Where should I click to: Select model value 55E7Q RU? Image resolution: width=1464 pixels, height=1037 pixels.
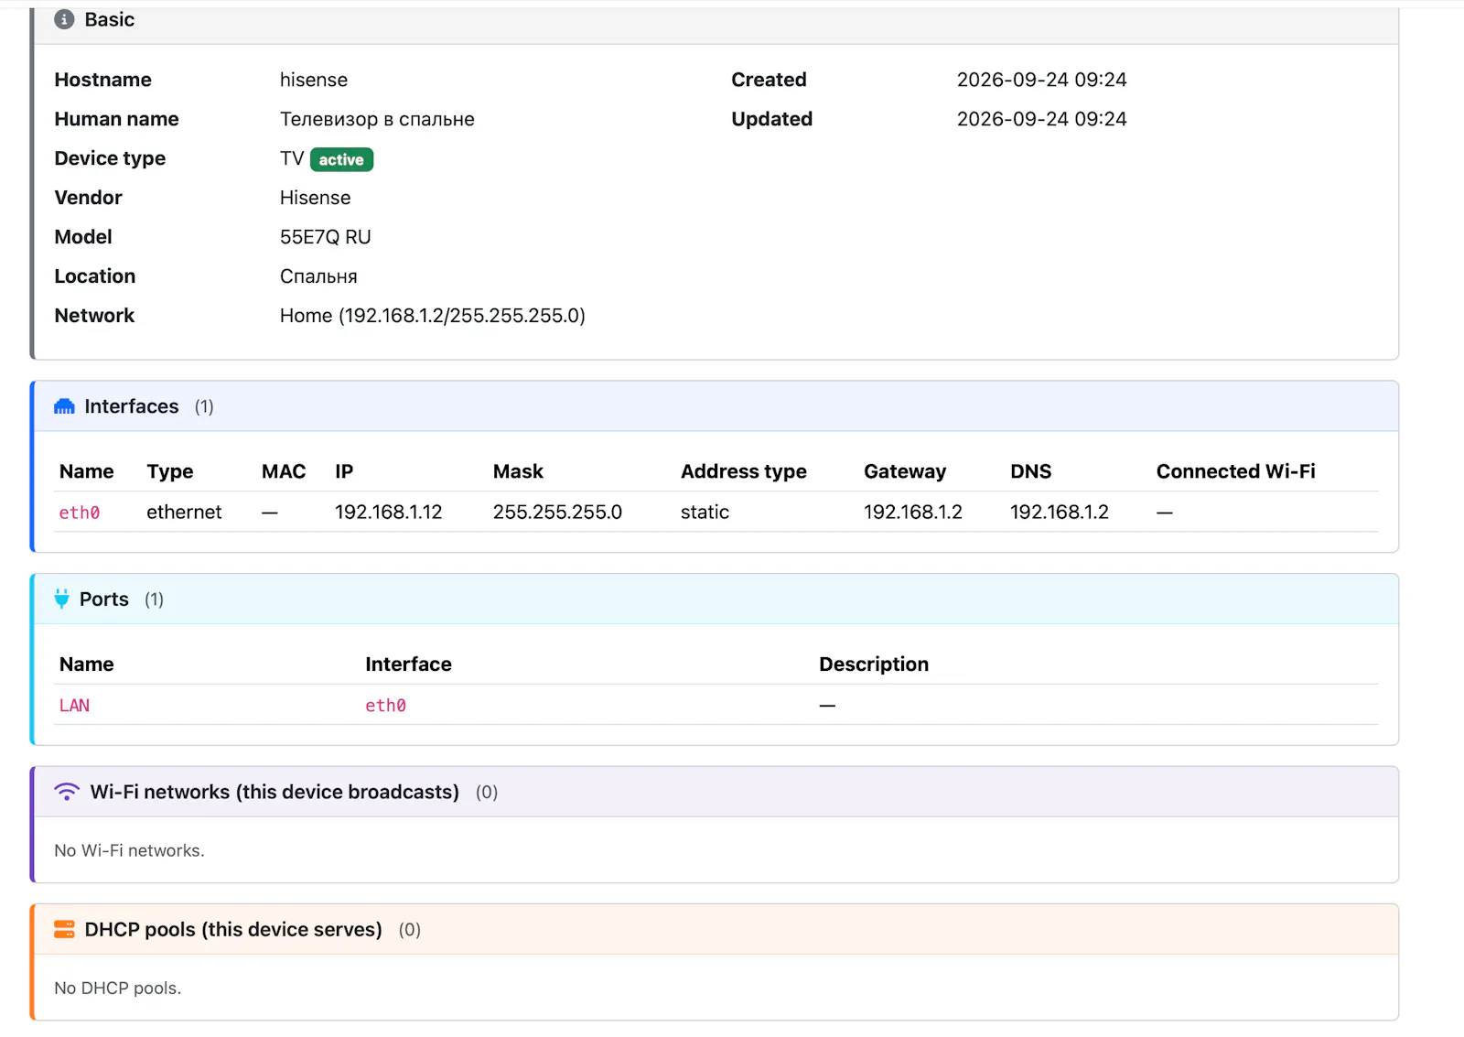[x=326, y=237]
